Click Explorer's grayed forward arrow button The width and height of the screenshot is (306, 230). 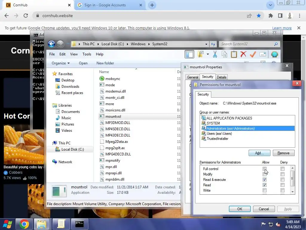(60, 44)
